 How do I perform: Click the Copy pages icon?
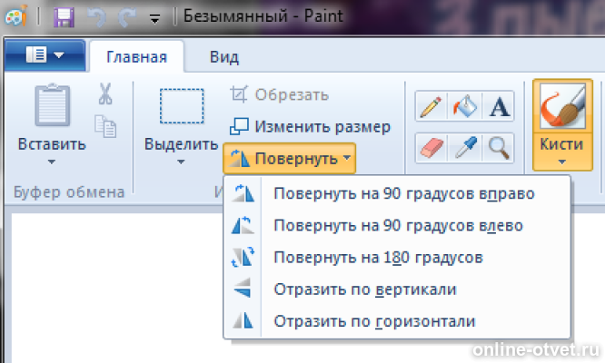pyautogui.click(x=105, y=126)
